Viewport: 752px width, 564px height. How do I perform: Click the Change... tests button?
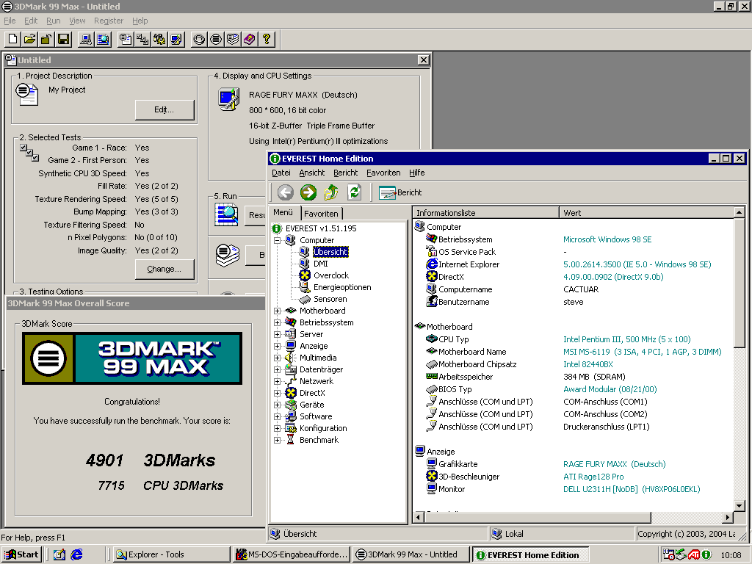(x=164, y=269)
